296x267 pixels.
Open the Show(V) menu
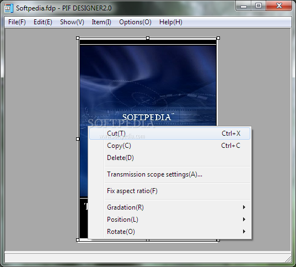(72, 22)
